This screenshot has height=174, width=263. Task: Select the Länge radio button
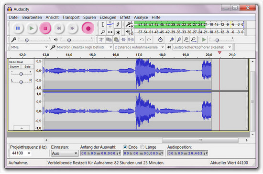pyautogui.click(x=142, y=147)
